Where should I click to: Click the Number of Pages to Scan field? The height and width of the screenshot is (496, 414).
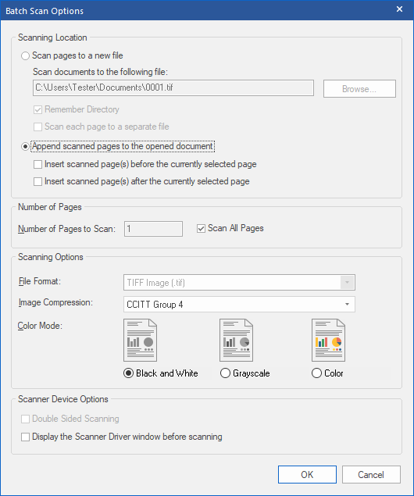(153, 229)
